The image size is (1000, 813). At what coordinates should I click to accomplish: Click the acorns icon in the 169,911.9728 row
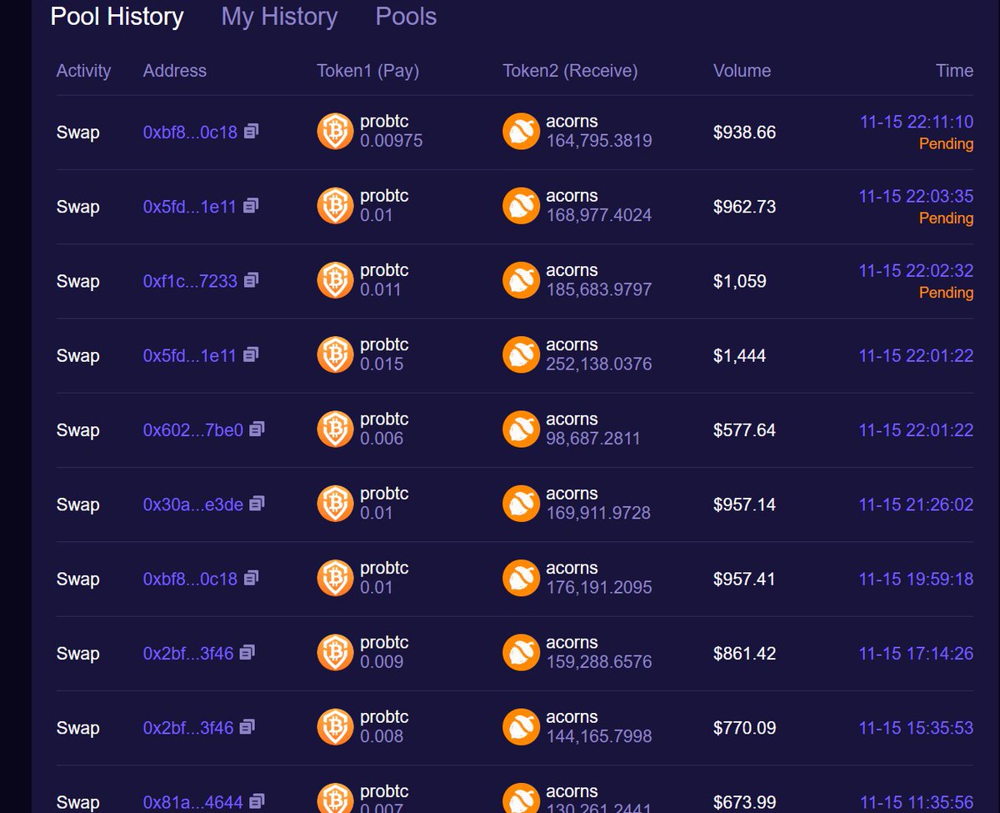[521, 504]
